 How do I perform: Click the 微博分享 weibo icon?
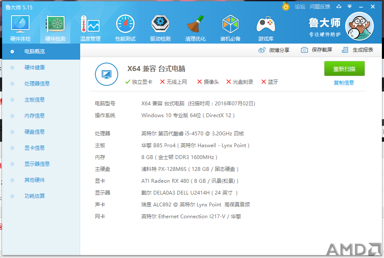(262, 50)
